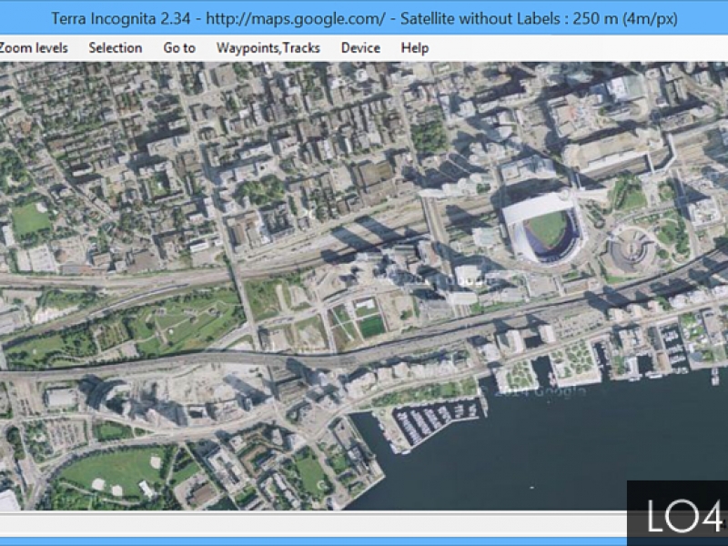Open the Selection menu
This screenshot has height=546, width=728.
(115, 48)
